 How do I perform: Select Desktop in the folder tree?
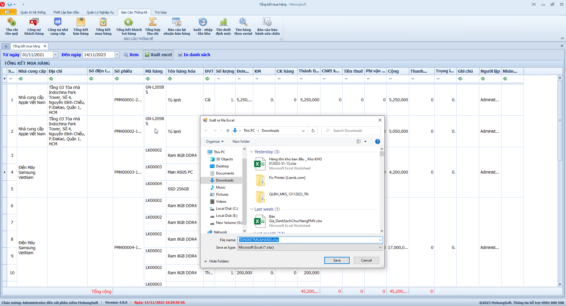(x=222, y=166)
